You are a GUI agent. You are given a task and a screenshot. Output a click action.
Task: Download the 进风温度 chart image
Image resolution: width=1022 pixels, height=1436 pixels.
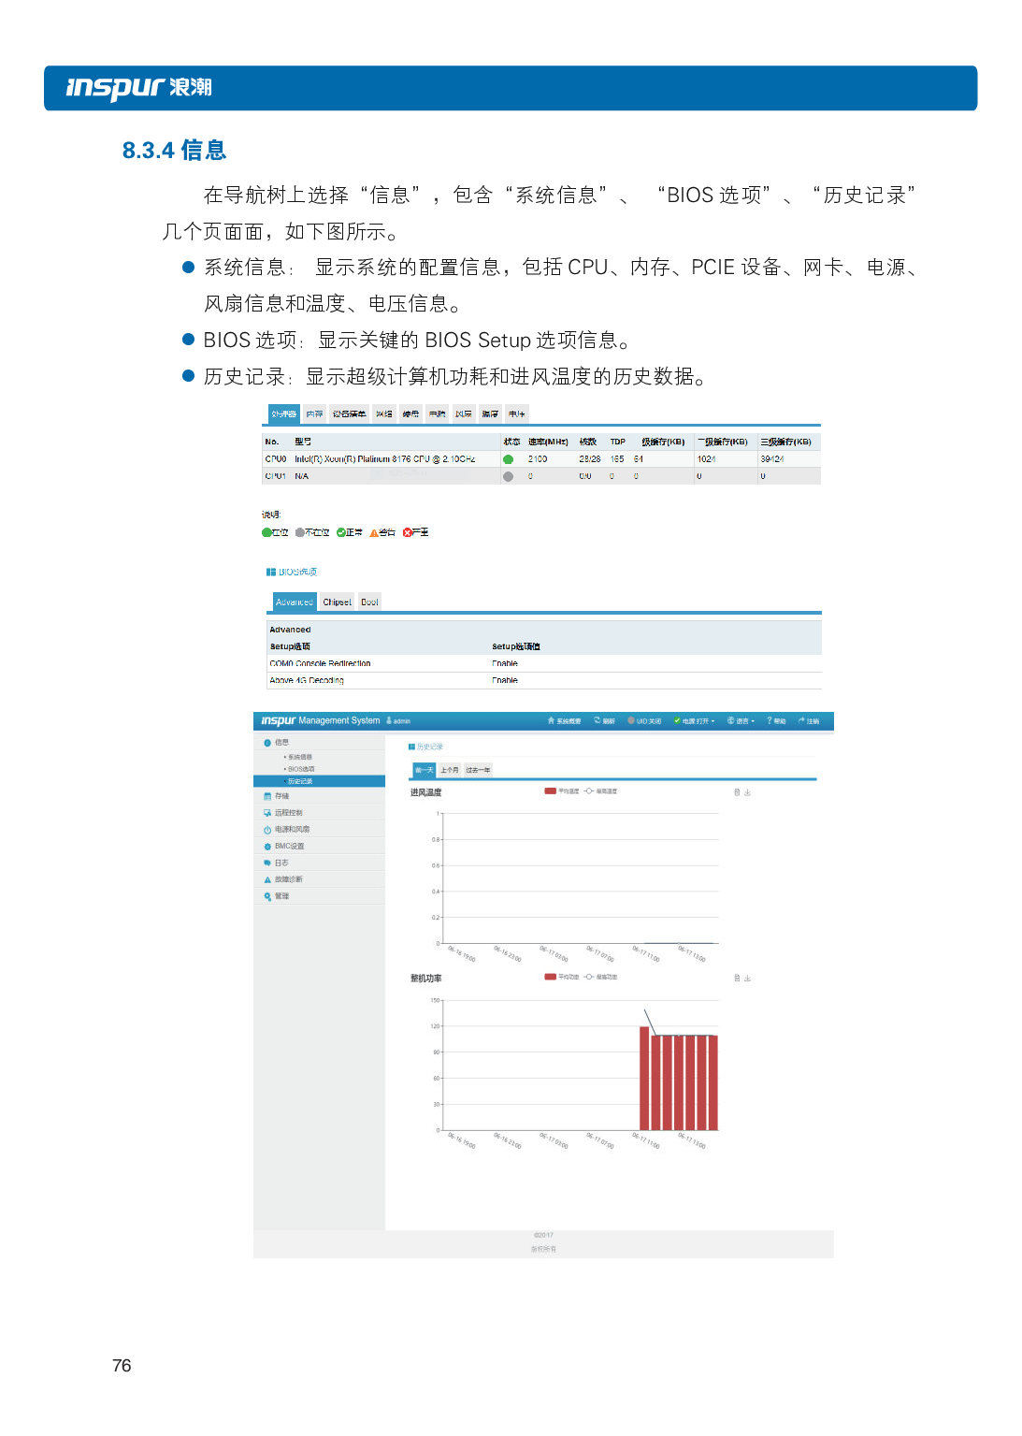tap(747, 792)
